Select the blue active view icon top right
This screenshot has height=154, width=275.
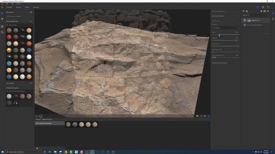[x=258, y=7]
